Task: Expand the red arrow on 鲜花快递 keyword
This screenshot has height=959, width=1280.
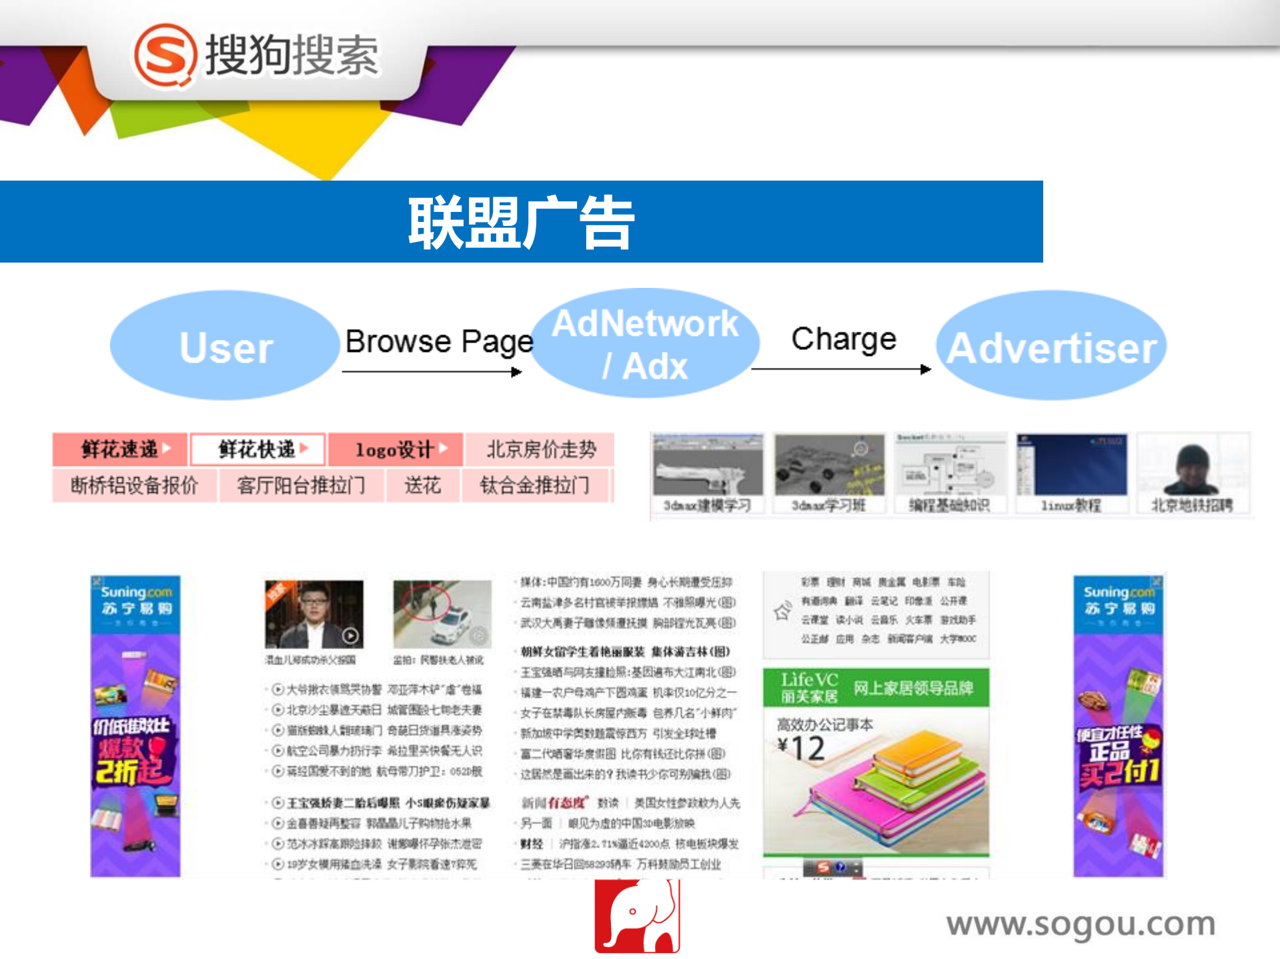Action: (x=304, y=449)
